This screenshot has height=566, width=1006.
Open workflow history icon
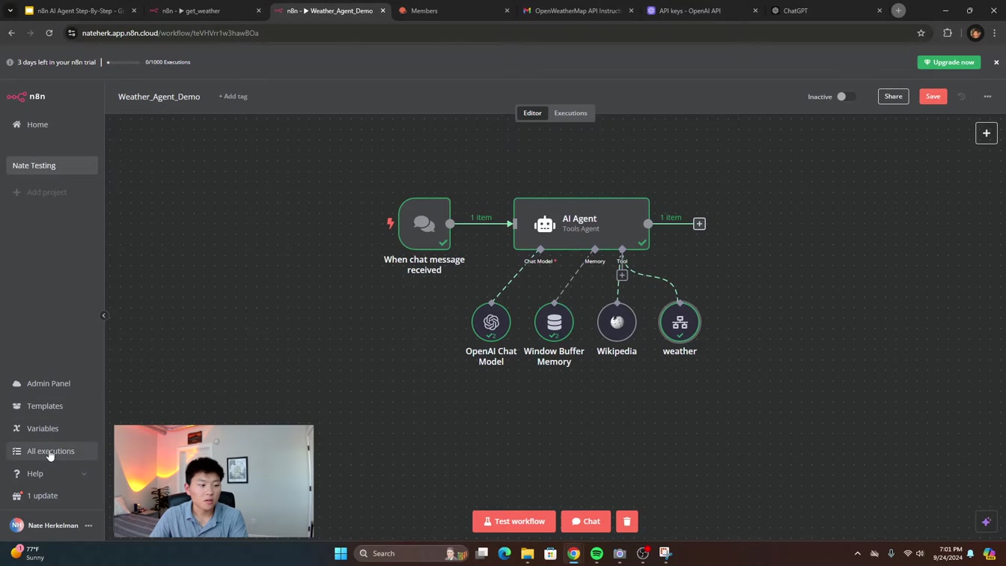pyautogui.click(x=961, y=97)
